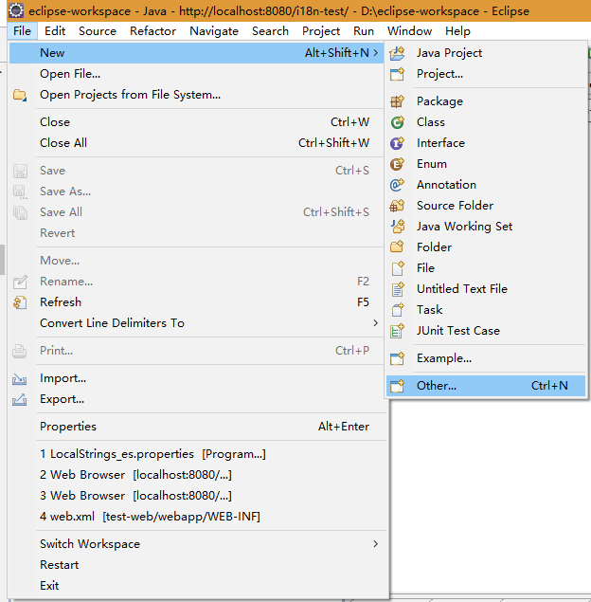Select Close in the File menu
The height and width of the screenshot is (602, 591).
[x=196, y=122]
